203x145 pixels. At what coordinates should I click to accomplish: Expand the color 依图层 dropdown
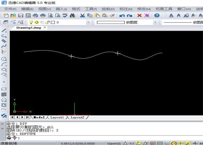point(155,22)
